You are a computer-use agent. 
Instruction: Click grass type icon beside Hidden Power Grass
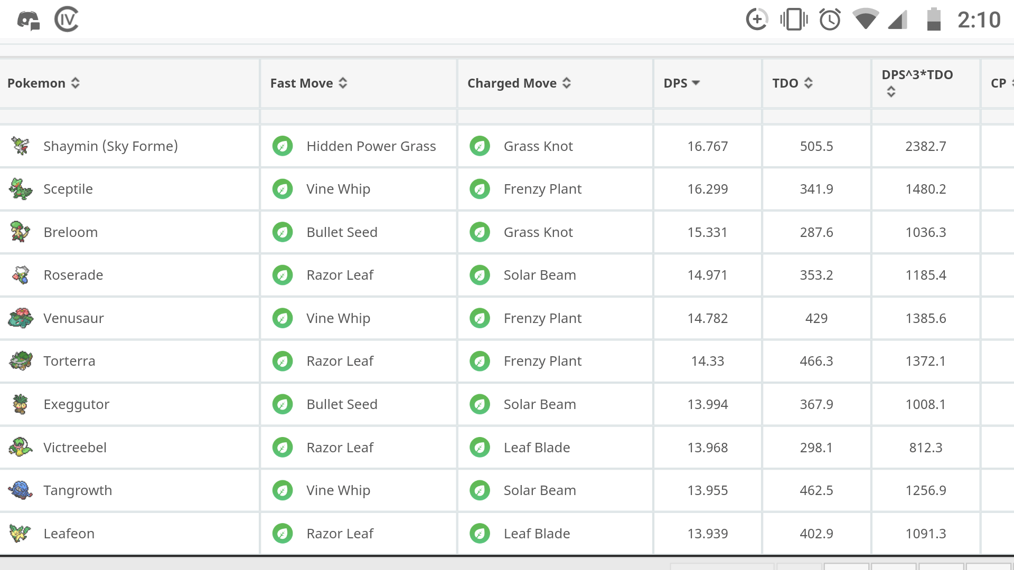[283, 146]
